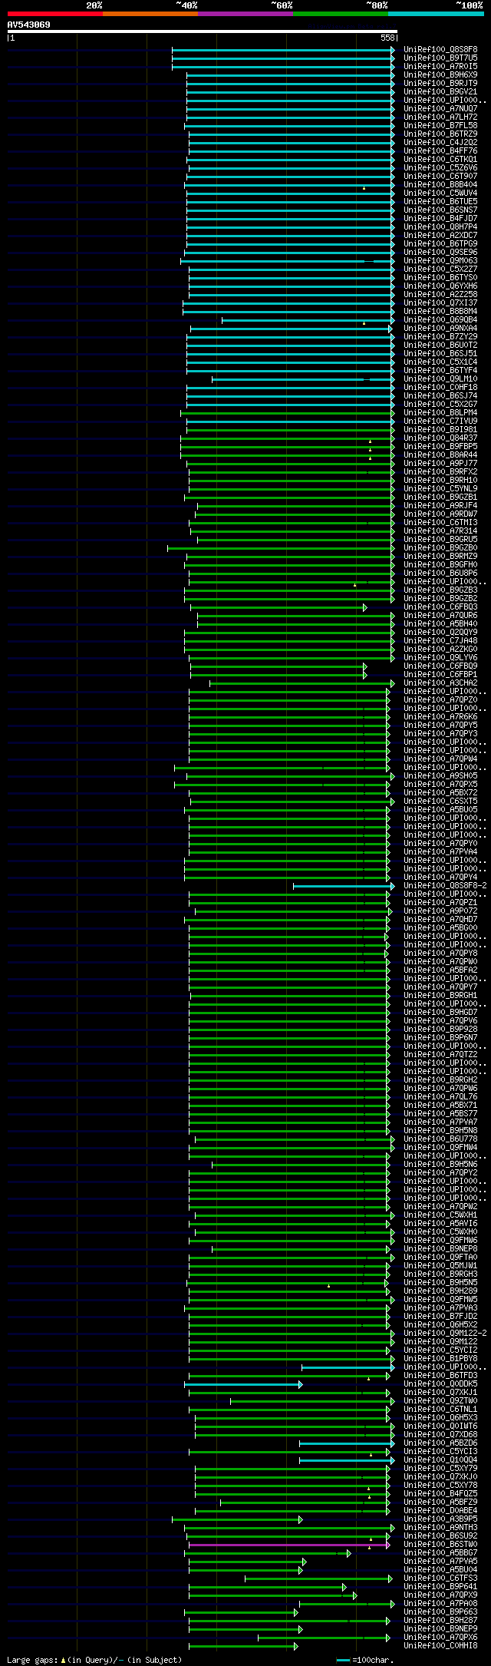Image resolution: width=491 pixels, height=1666 pixels.
Task: Open hit label UniRef100_A7R6K6
Action: (440, 716)
